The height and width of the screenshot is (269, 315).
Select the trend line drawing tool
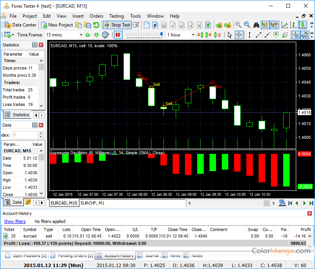coord(258,35)
